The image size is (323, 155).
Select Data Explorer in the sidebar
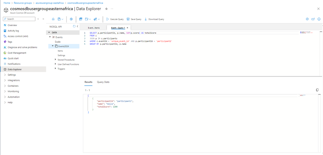23,69
